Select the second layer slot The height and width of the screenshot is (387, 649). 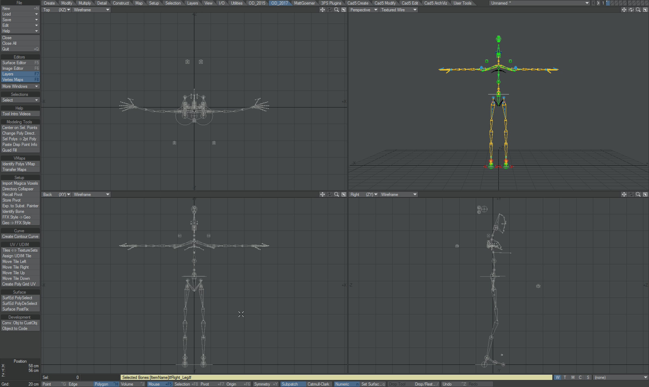click(612, 3)
